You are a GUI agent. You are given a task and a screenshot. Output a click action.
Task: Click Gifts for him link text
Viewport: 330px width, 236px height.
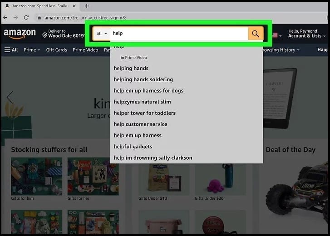(22, 198)
